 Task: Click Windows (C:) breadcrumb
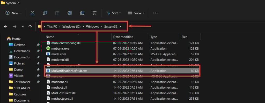pos(72,27)
